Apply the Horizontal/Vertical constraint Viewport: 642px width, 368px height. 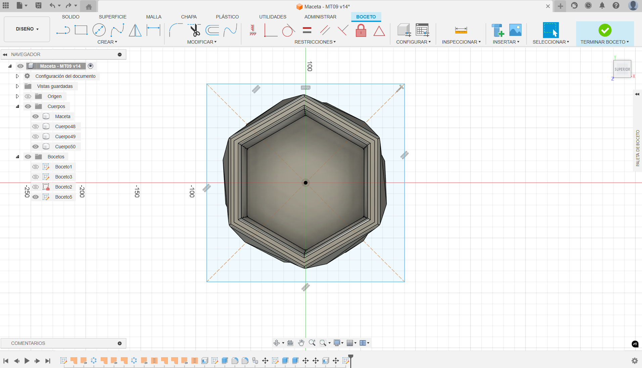253,31
